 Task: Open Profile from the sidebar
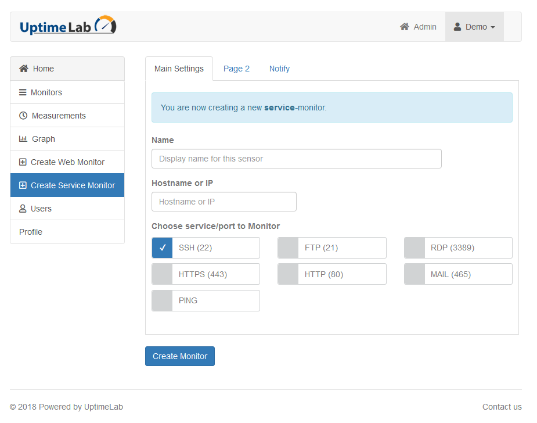31,232
